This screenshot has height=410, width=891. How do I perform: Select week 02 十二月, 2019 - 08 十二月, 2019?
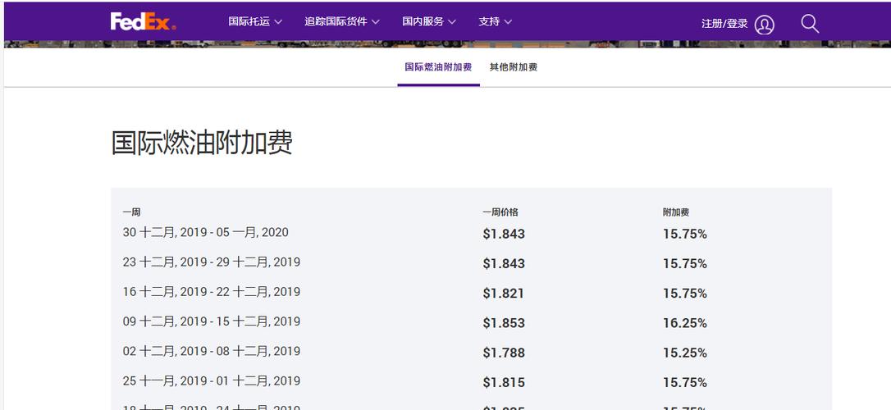pos(212,352)
